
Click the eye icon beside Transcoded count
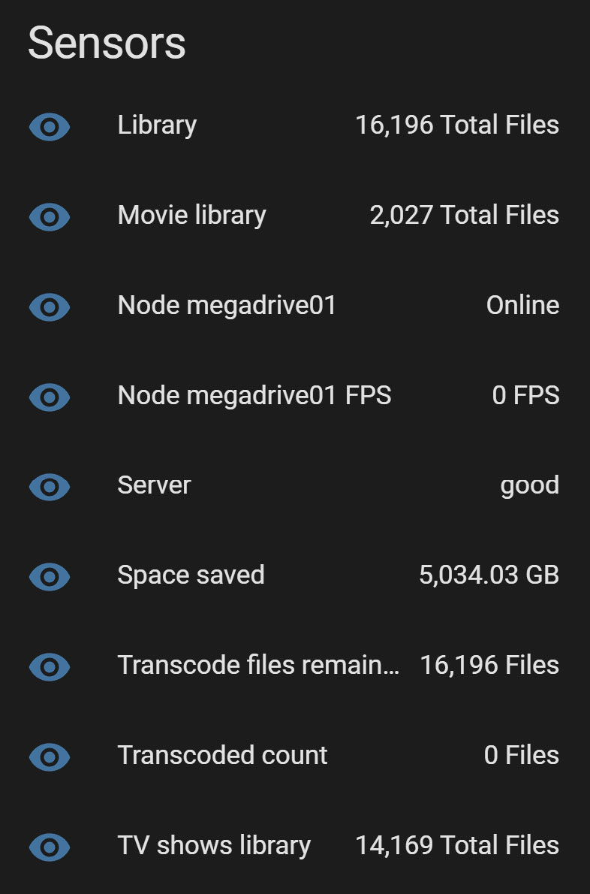[x=50, y=757]
